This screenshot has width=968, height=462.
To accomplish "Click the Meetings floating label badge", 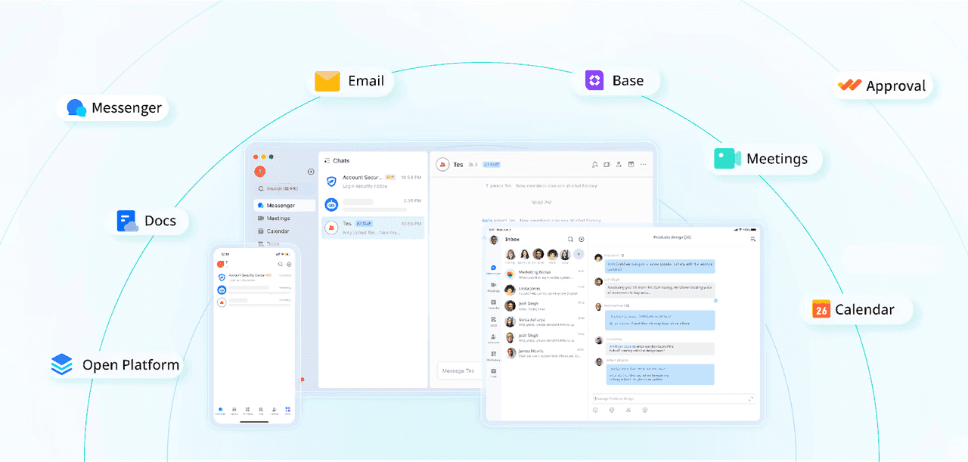I will point(765,159).
